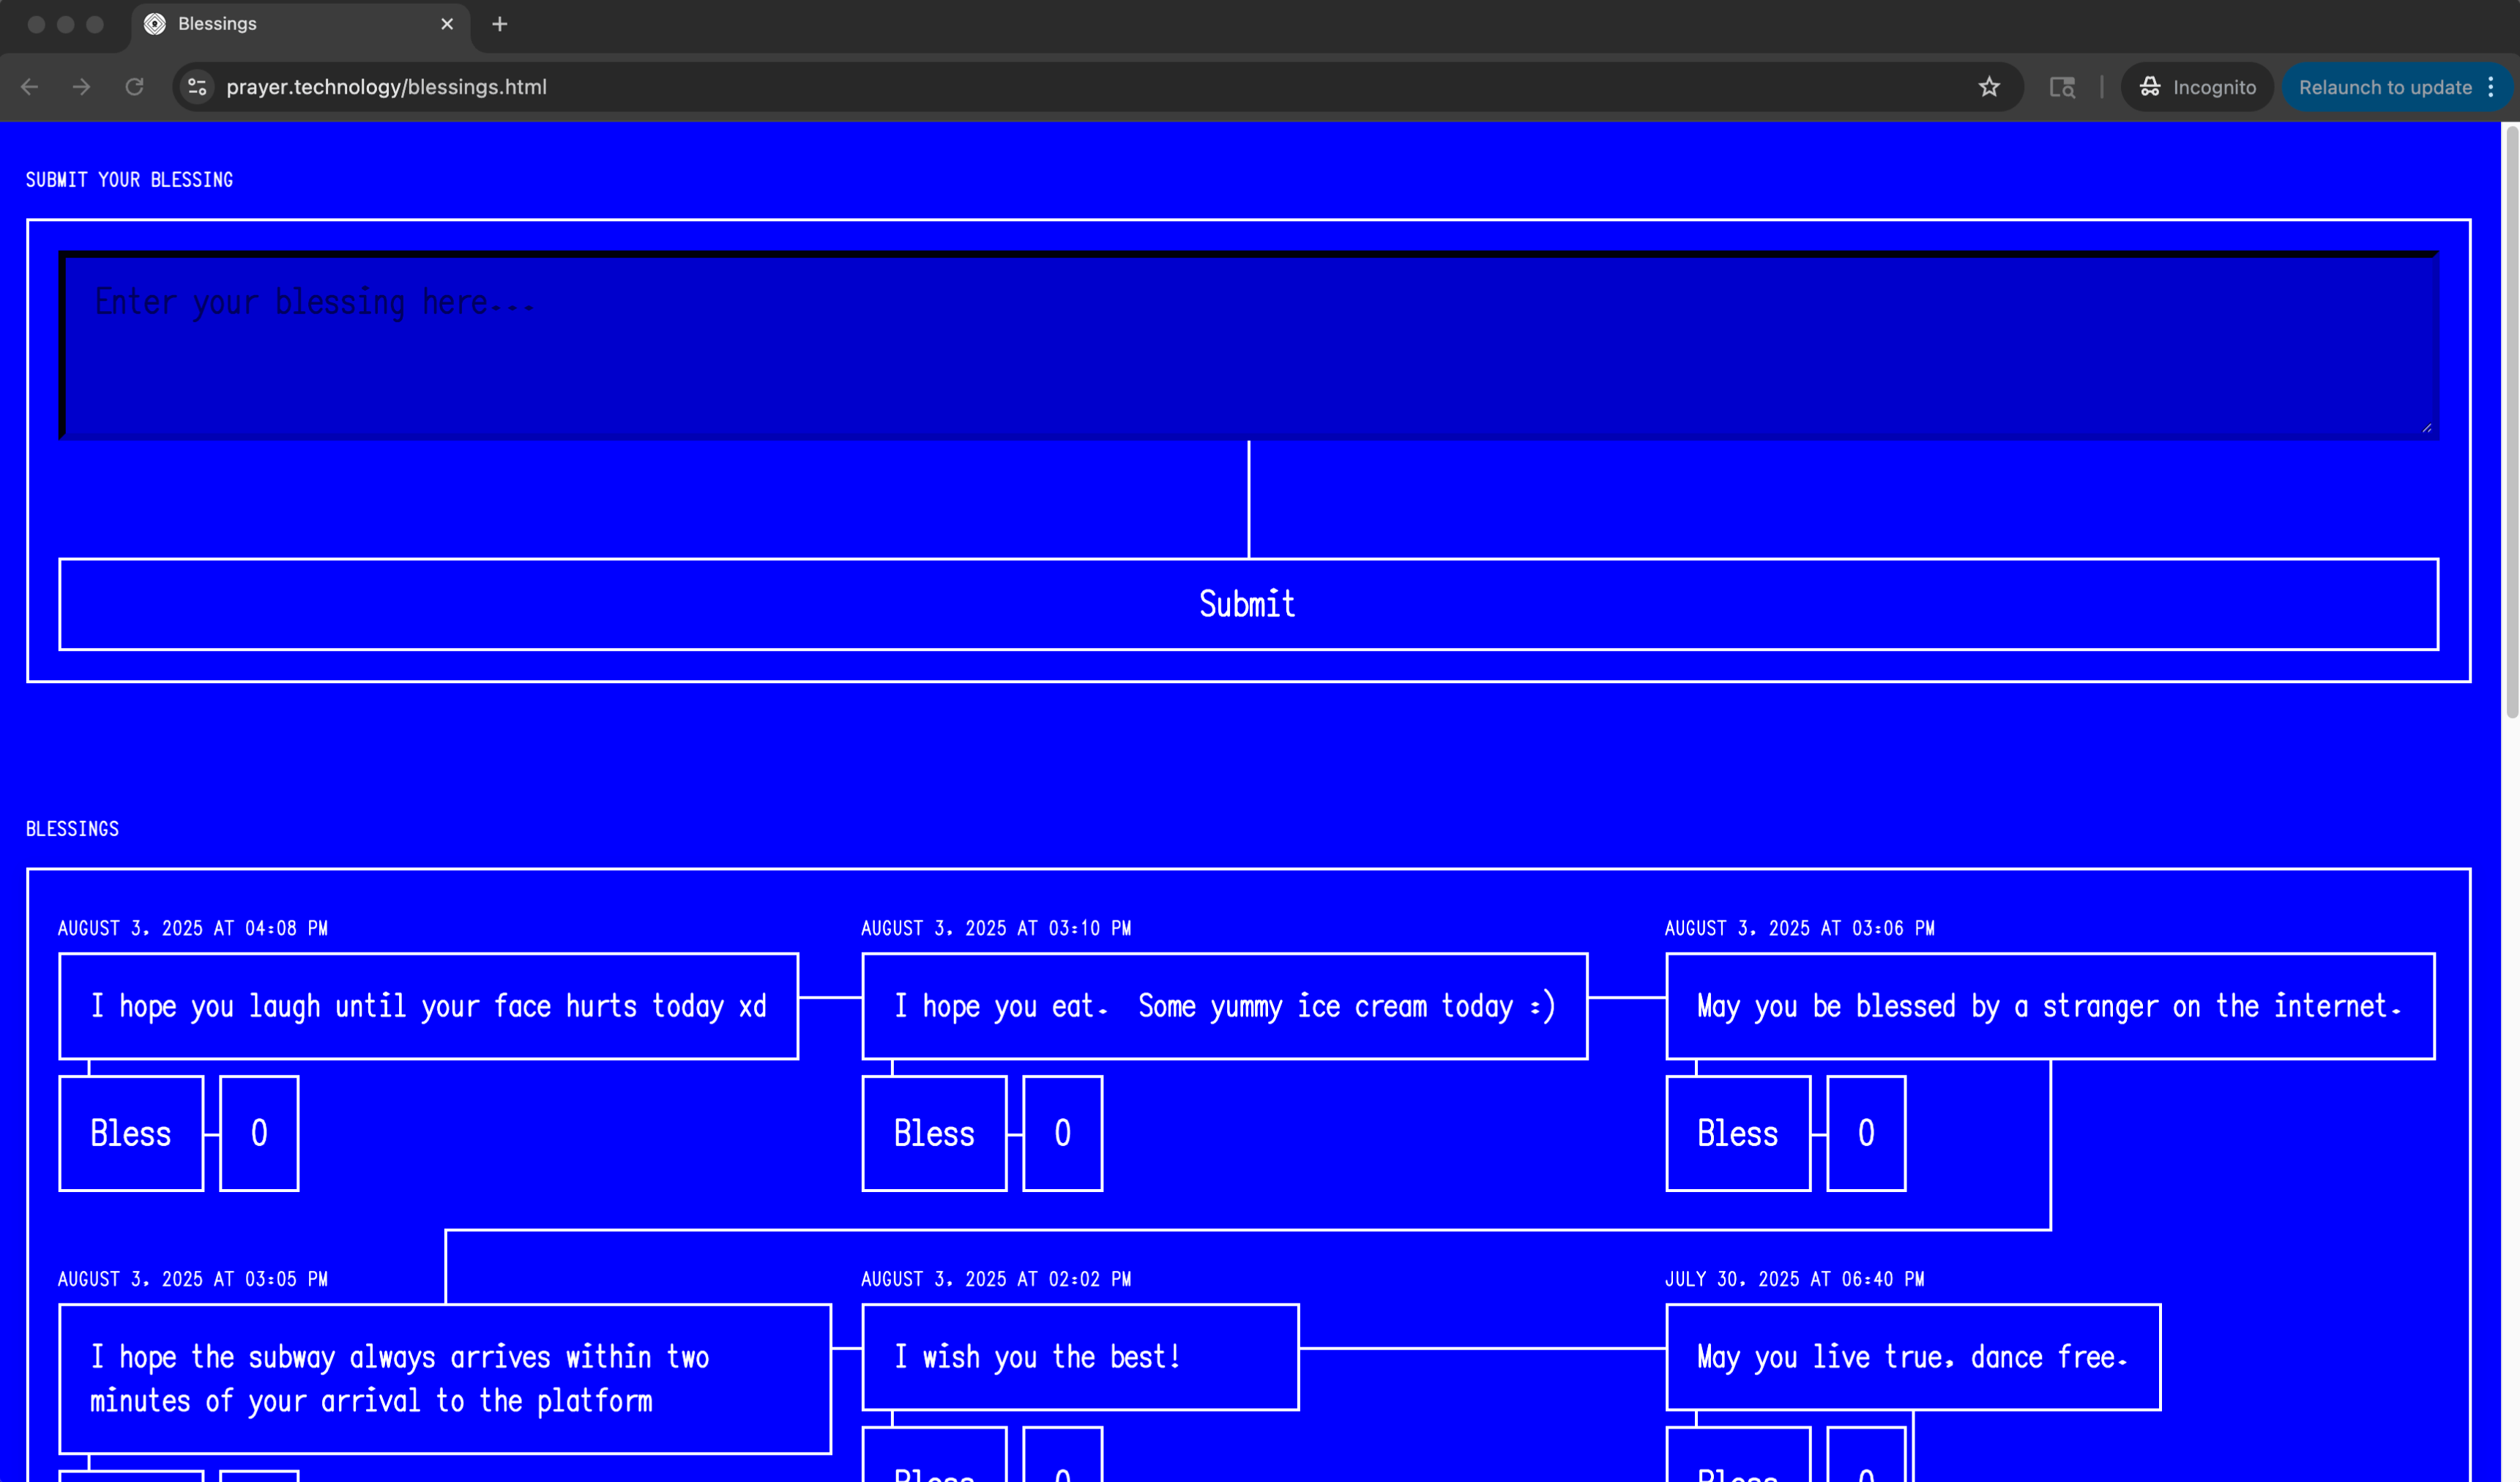Bookmark this page with star icon

(1988, 87)
